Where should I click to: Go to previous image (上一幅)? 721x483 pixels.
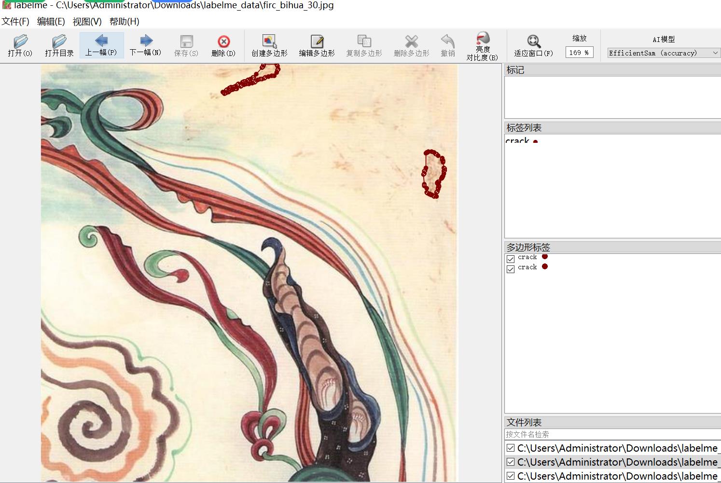click(101, 45)
